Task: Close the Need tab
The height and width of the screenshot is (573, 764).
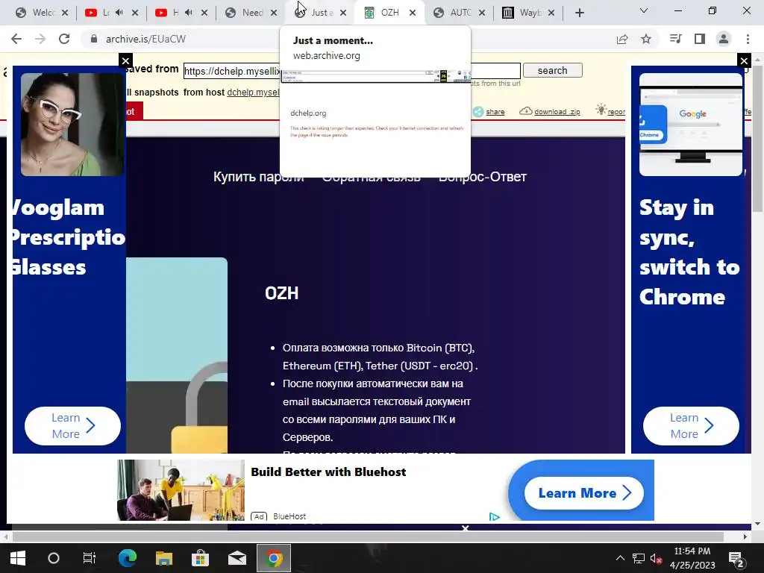Action: (274, 13)
